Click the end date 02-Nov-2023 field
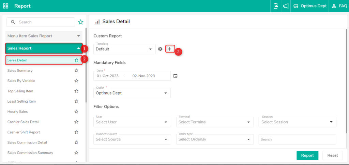Image resolution: width=349 pixels, height=165 pixels. (143, 76)
